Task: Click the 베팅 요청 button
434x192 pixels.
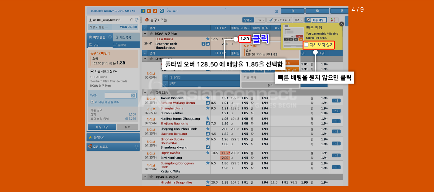Action: coord(102,127)
